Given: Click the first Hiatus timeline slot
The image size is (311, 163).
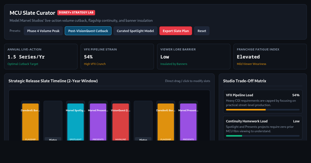Looking at the screenshot, I should (53, 121).
